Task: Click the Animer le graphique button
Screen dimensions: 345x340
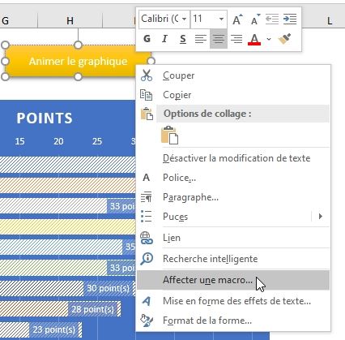Action: point(78,61)
